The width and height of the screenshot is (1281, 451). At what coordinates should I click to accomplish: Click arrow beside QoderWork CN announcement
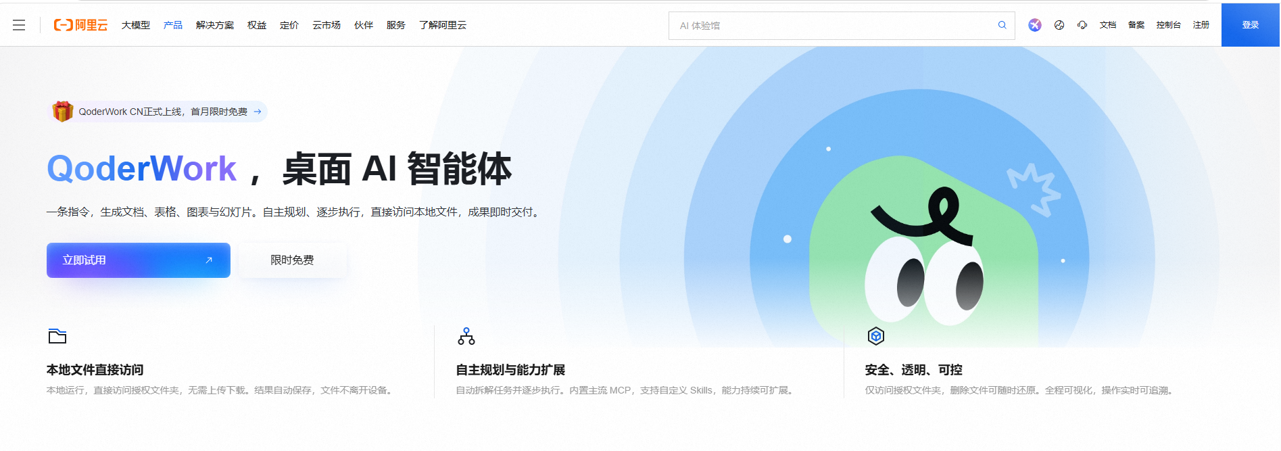[x=258, y=112]
